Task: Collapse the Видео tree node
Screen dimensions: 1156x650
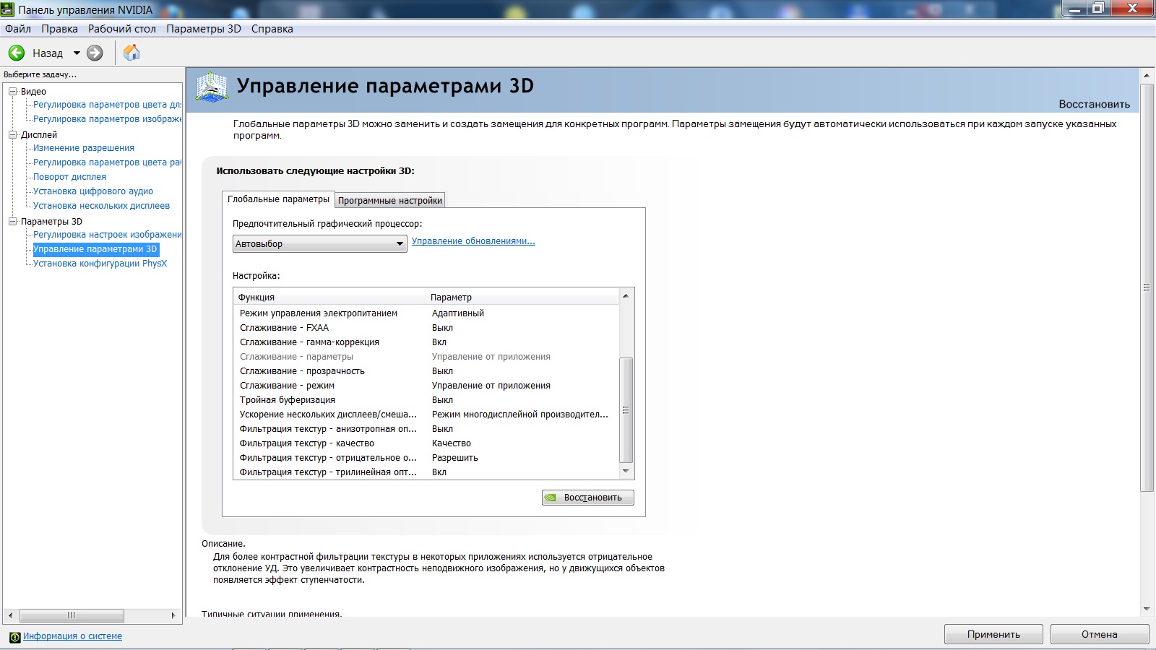Action: pyautogui.click(x=12, y=92)
